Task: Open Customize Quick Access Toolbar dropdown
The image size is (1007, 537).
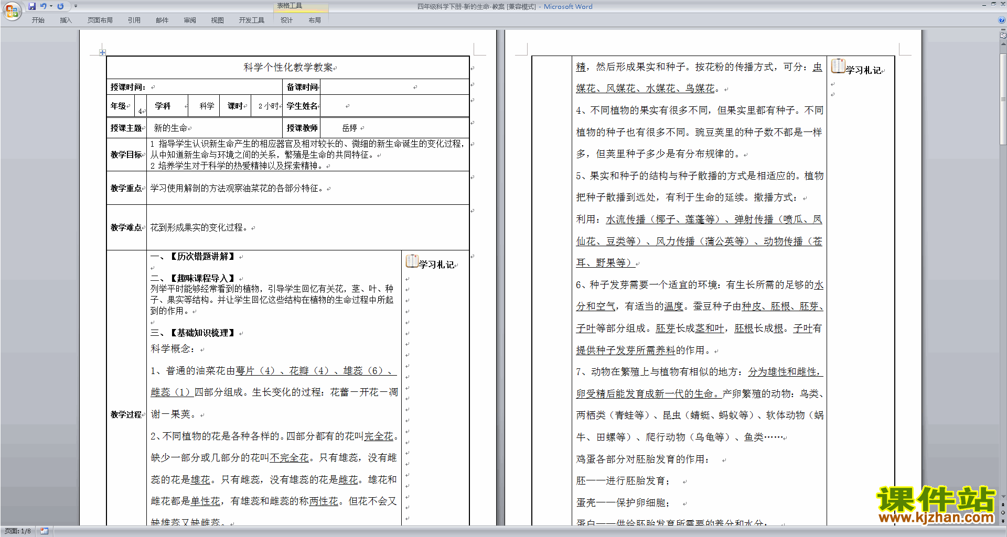Action: tap(76, 6)
